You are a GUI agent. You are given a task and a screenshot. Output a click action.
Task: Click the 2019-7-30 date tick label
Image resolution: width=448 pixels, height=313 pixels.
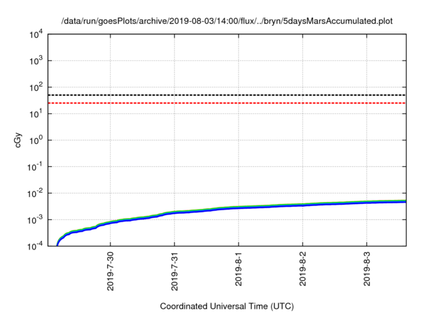tap(111, 271)
